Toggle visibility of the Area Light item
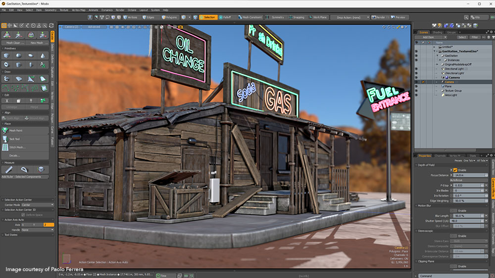 click(x=416, y=95)
